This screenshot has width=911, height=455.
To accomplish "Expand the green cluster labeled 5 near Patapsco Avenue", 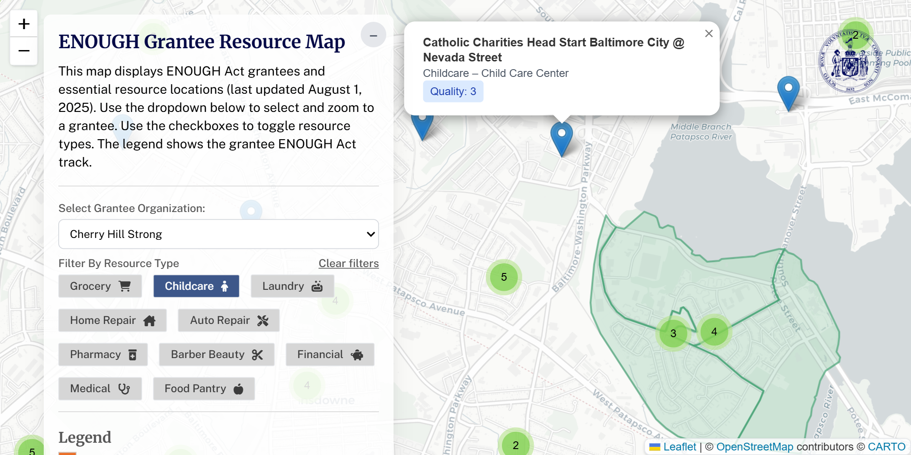I will (x=504, y=277).
